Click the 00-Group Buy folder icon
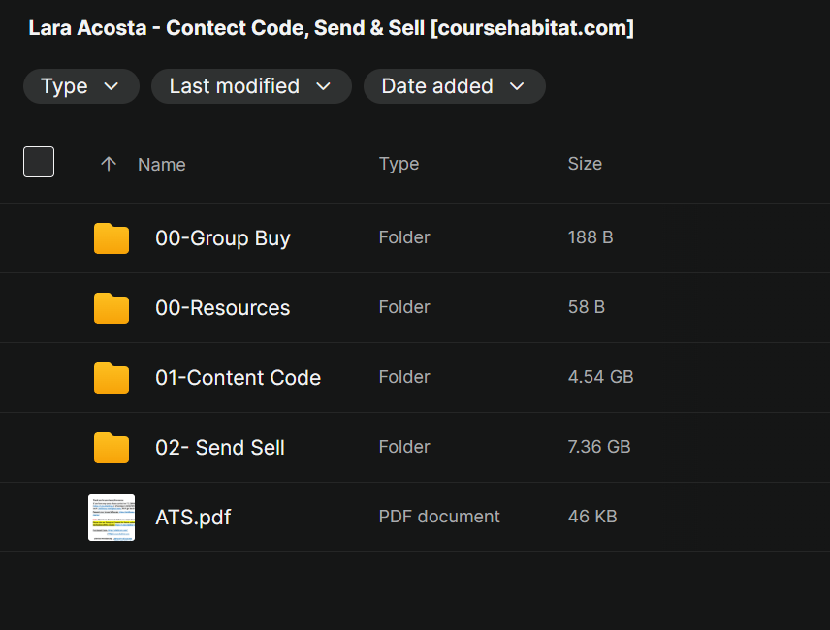This screenshot has width=830, height=630. click(x=112, y=238)
